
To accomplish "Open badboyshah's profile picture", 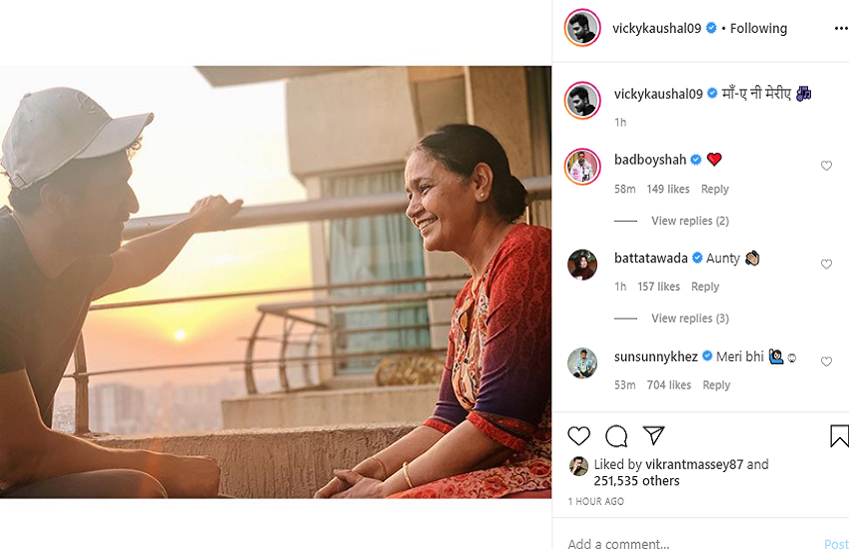I will click(x=582, y=166).
